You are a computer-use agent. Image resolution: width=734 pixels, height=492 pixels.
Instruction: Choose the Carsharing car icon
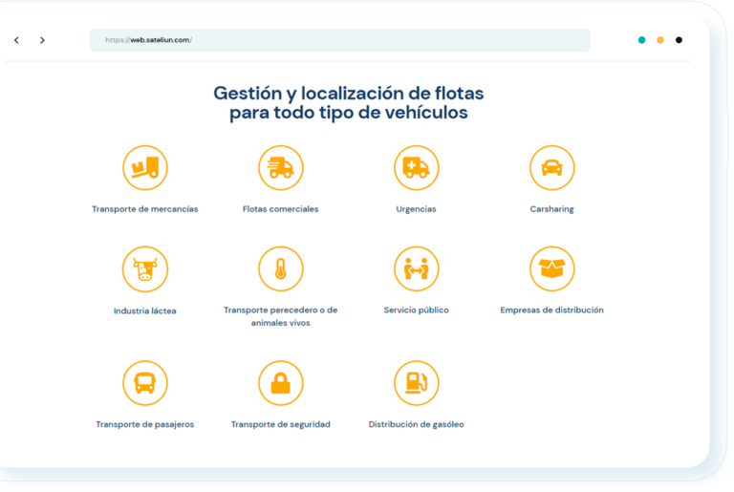(x=551, y=167)
